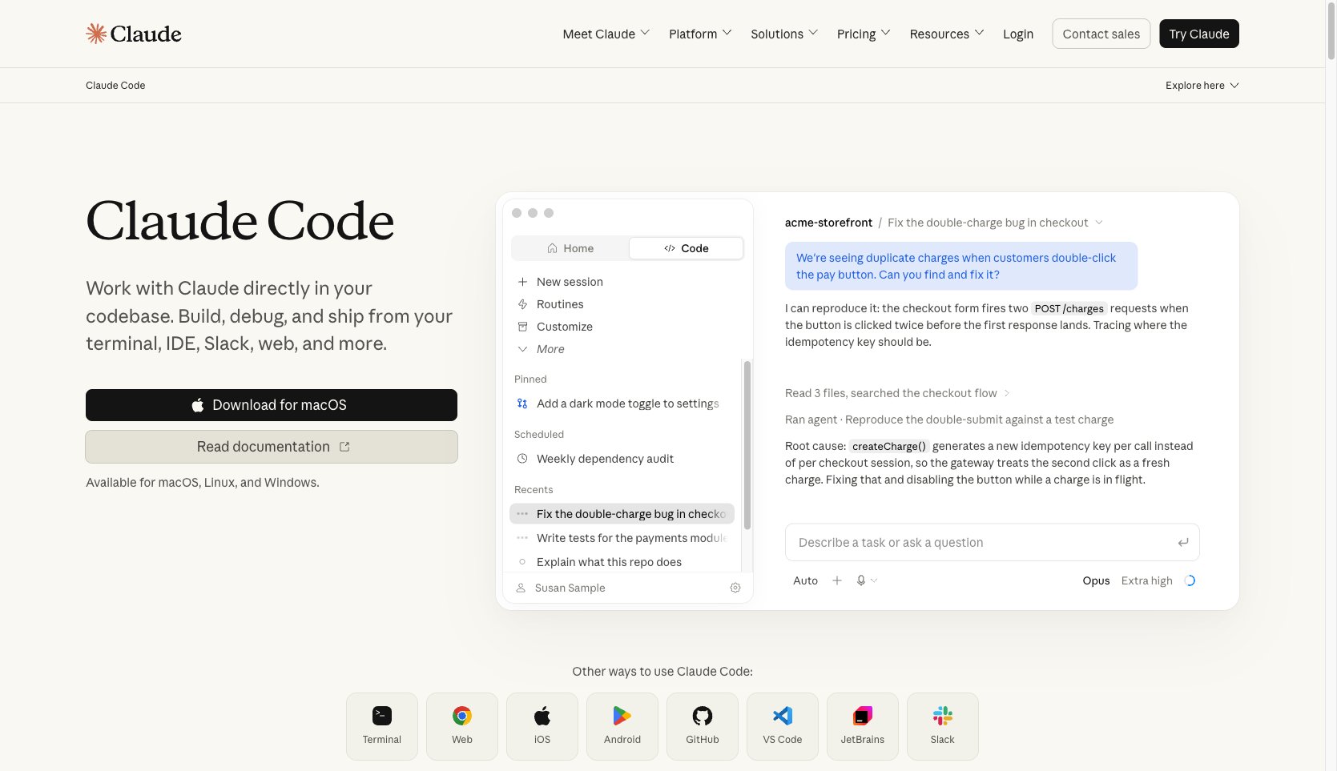This screenshot has height=771, width=1337.
Task: Expand the Explore here menu
Action: (x=1202, y=86)
